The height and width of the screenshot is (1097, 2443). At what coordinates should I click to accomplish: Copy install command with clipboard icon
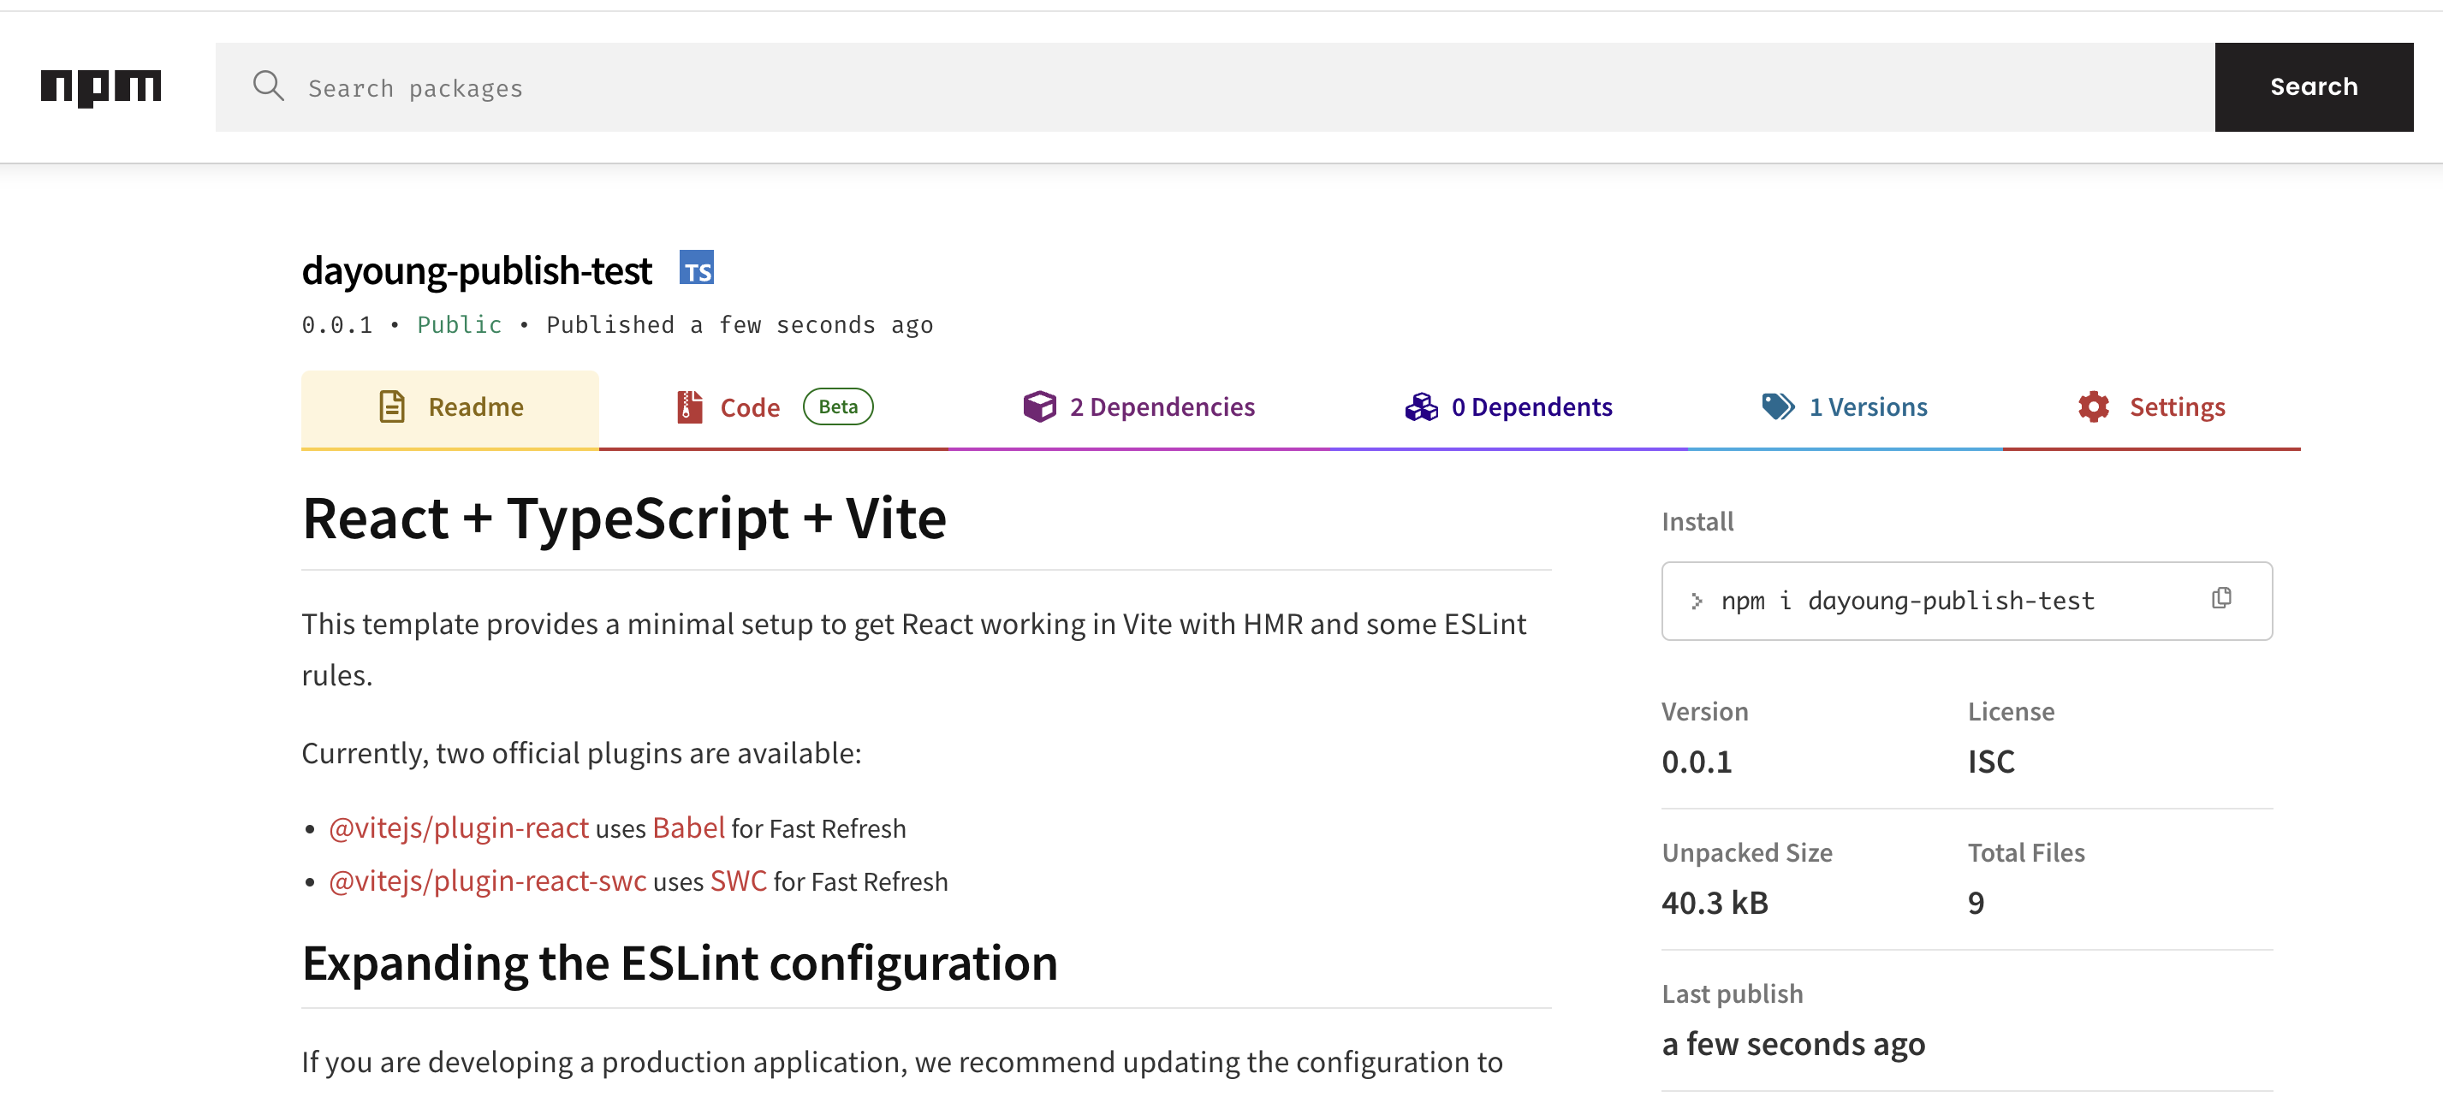pos(2220,598)
